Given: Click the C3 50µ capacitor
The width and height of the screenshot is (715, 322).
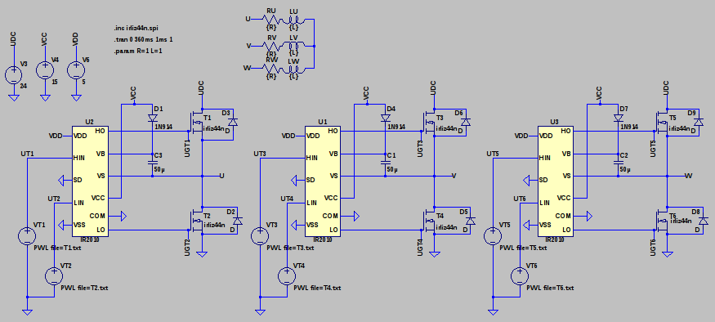Looking at the screenshot, I should coord(152,162).
